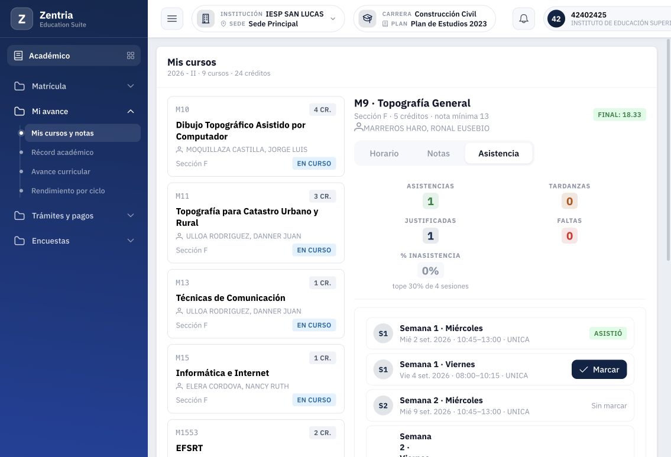Expand the Trámites y pagos chevron
This screenshot has height=457, width=671.
coord(131,216)
